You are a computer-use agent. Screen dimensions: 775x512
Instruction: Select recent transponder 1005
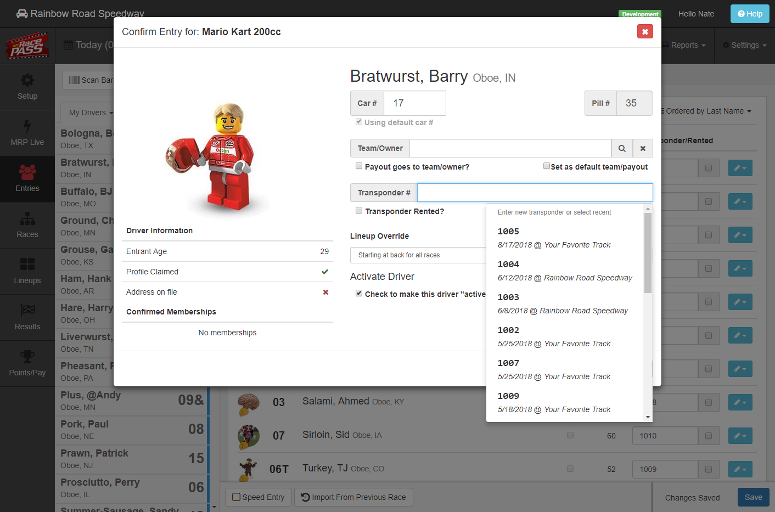click(565, 238)
